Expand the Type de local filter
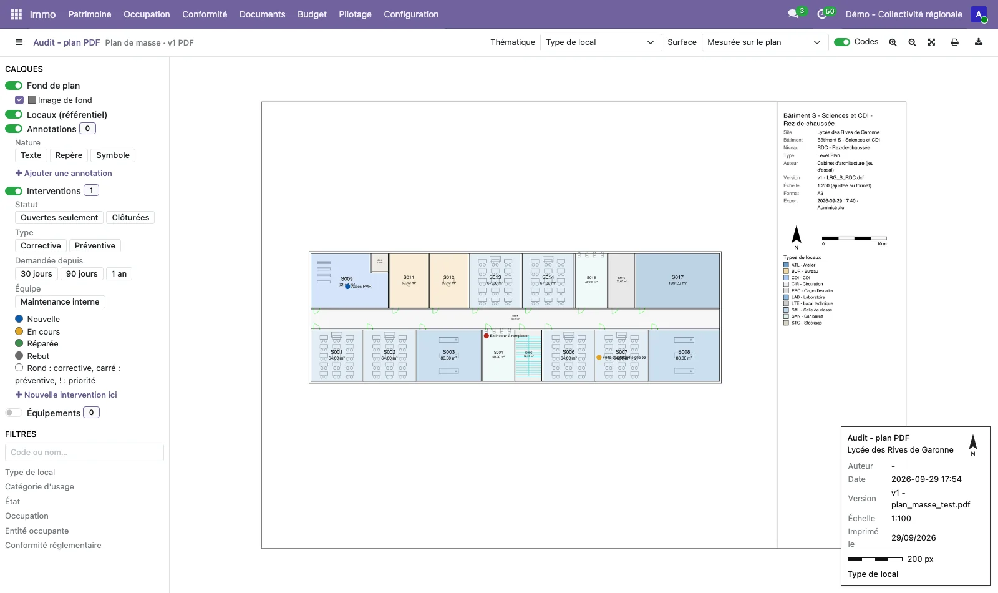Screen dimensions: 998x593 (x=30, y=473)
